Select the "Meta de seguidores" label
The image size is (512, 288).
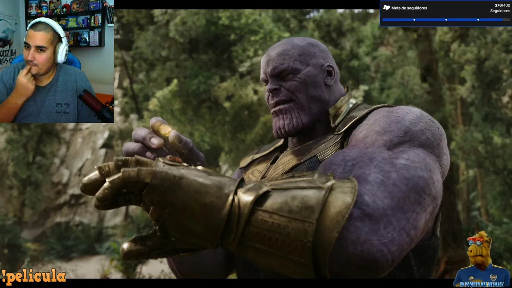[x=409, y=8]
